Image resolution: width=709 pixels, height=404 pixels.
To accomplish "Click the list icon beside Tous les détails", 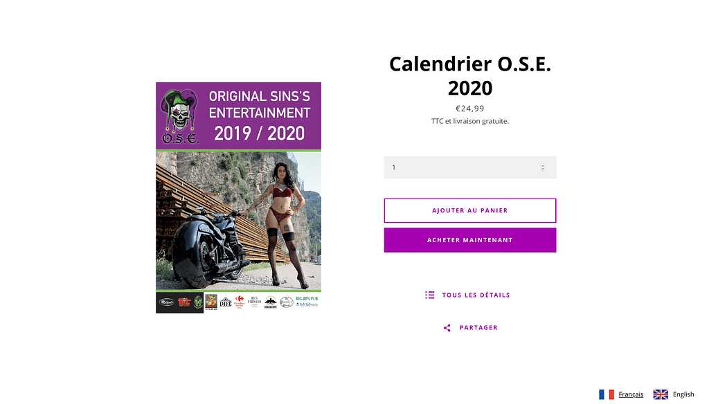I will tap(429, 295).
